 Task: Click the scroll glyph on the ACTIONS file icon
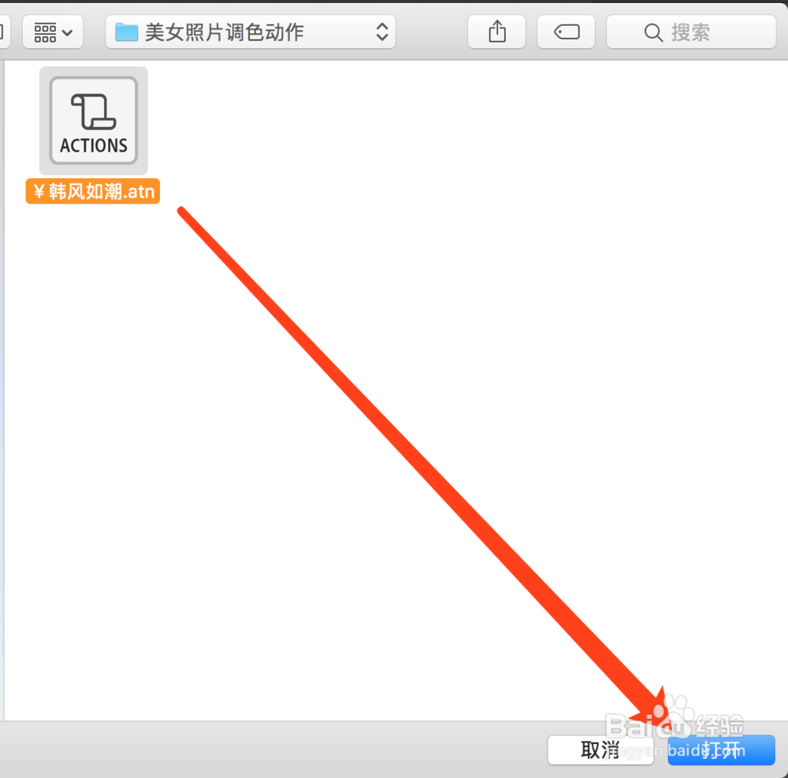pos(94,111)
